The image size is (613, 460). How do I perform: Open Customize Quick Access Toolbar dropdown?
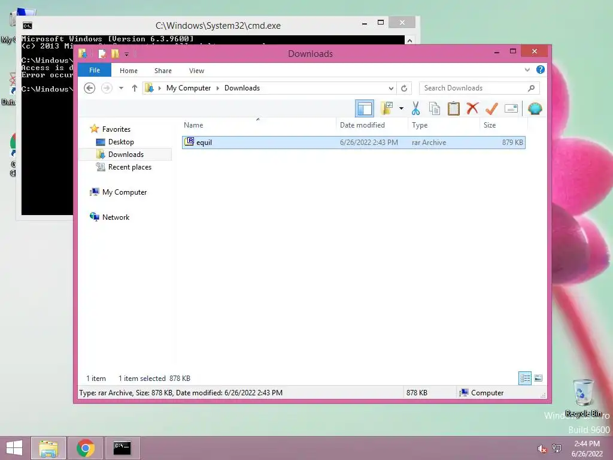[127, 55]
